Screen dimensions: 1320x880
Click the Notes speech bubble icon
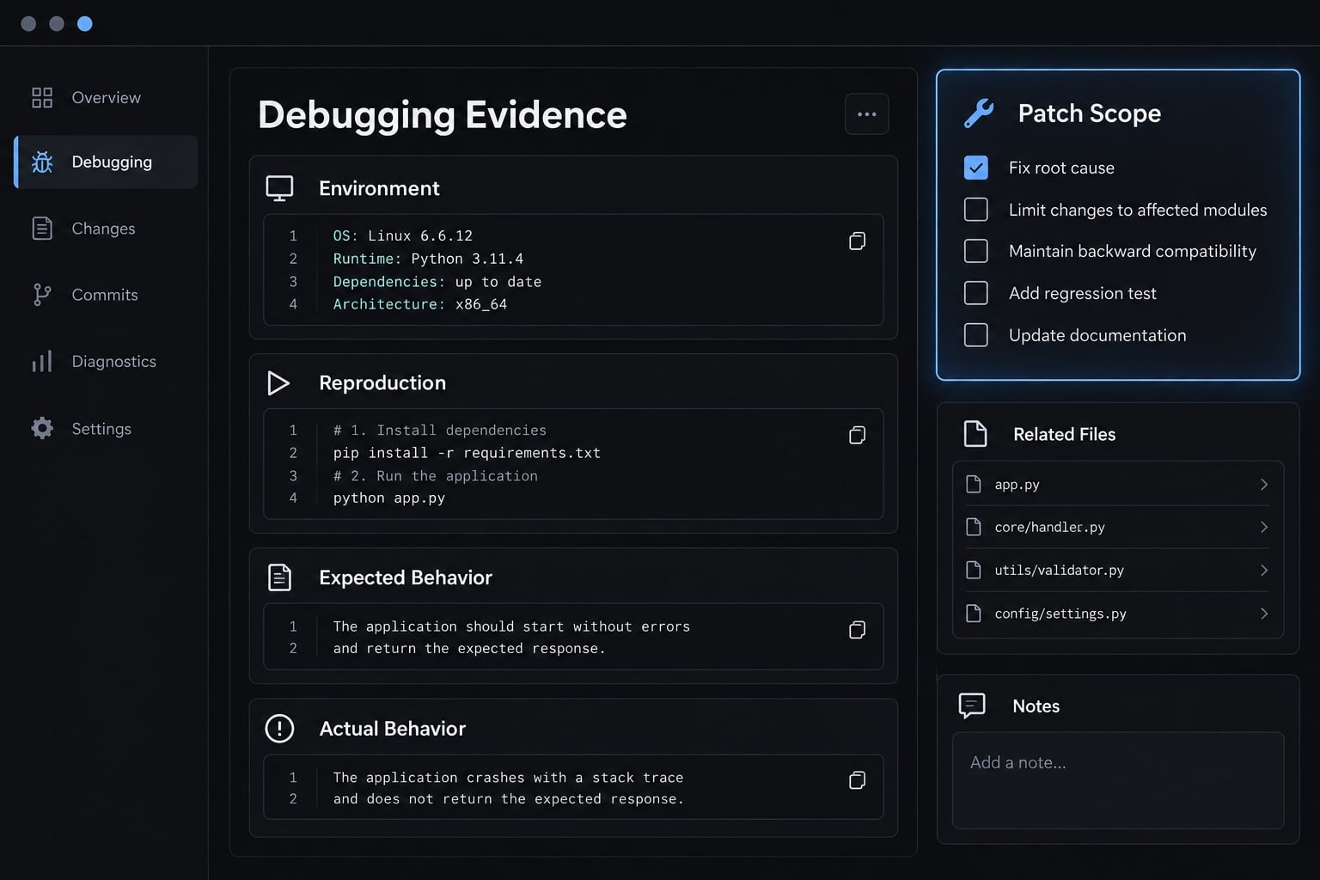click(972, 706)
